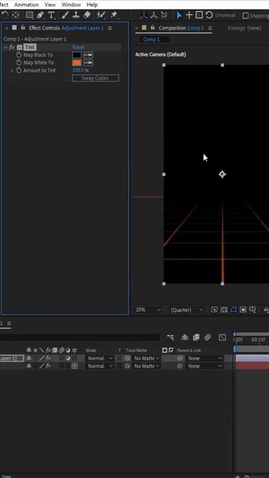Viewport: 269px width, 478px height.
Task: Open the View menu
Action: coord(50,4)
